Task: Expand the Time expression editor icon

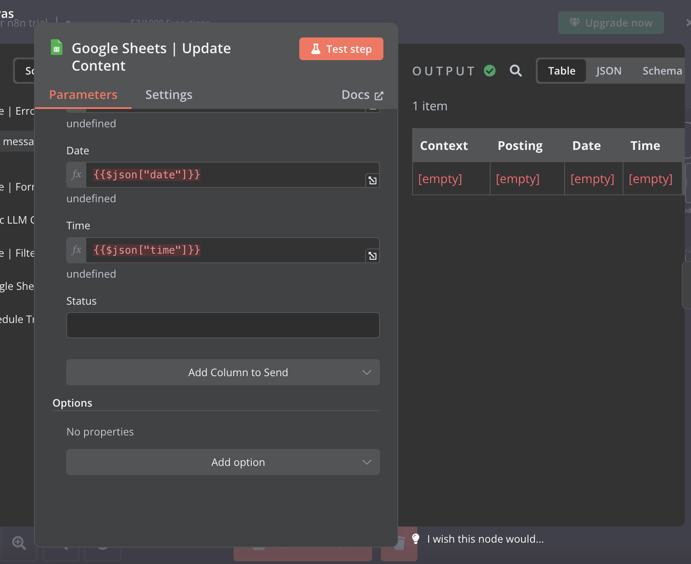Action: pos(373,256)
